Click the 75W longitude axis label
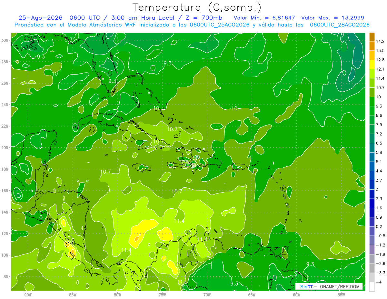 click(162, 295)
